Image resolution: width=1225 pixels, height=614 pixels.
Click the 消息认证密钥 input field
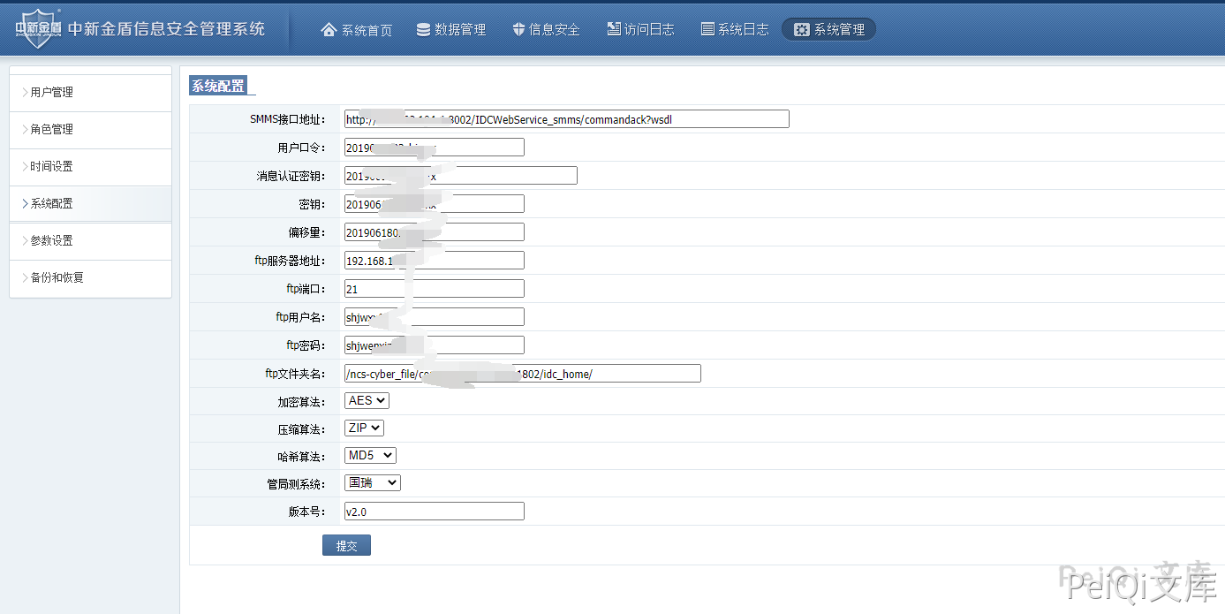click(460, 176)
